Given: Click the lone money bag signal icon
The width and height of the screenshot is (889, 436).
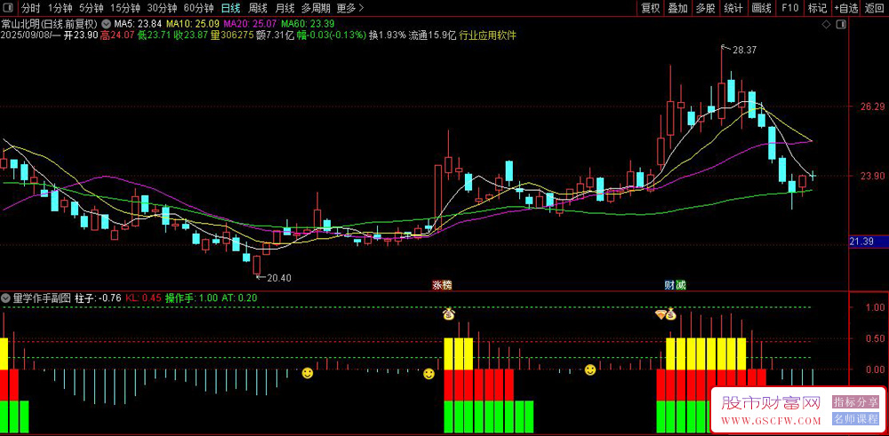Looking at the screenshot, I should click(448, 313).
